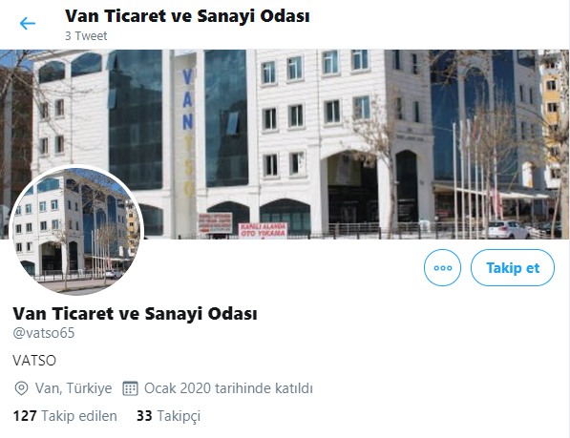Click the profile name Van Ticaret ve Sanayi Odası

135,314
